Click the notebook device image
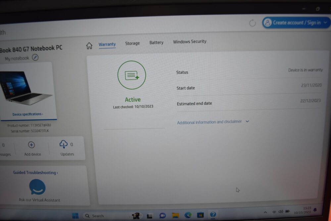The height and width of the screenshot is (221, 331). tap(26, 88)
